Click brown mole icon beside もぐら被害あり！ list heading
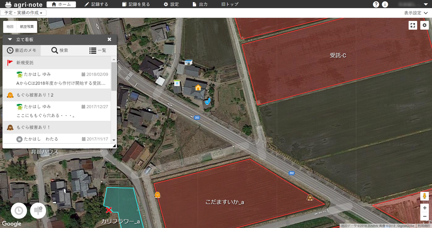Screen dimensions: 432x228 (10, 127)
